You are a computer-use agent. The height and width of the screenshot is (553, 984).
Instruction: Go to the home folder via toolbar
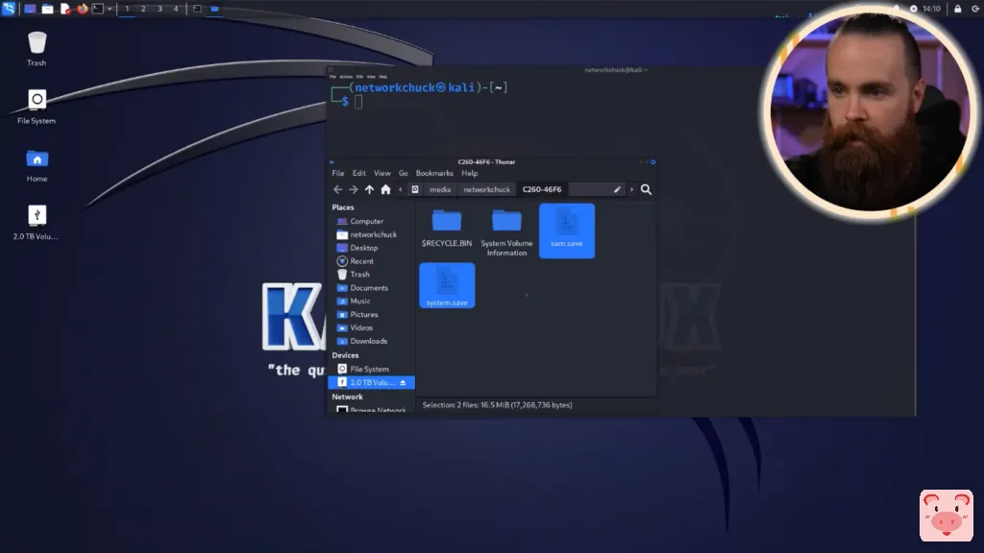pos(385,189)
